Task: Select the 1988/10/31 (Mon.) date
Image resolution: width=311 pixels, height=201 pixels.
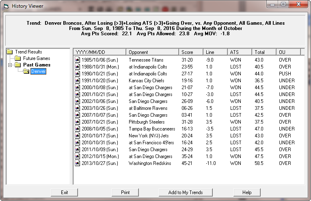Action: [x=100, y=67]
